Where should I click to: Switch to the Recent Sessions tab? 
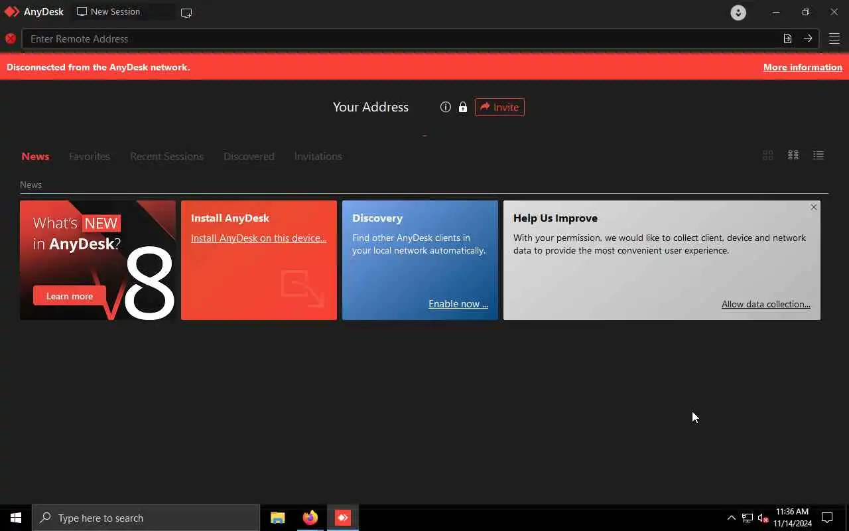166,156
